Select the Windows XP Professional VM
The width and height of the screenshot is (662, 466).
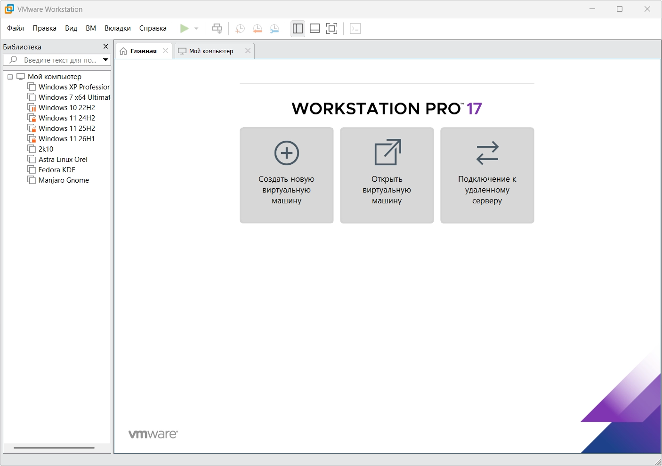[x=74, y=87]
